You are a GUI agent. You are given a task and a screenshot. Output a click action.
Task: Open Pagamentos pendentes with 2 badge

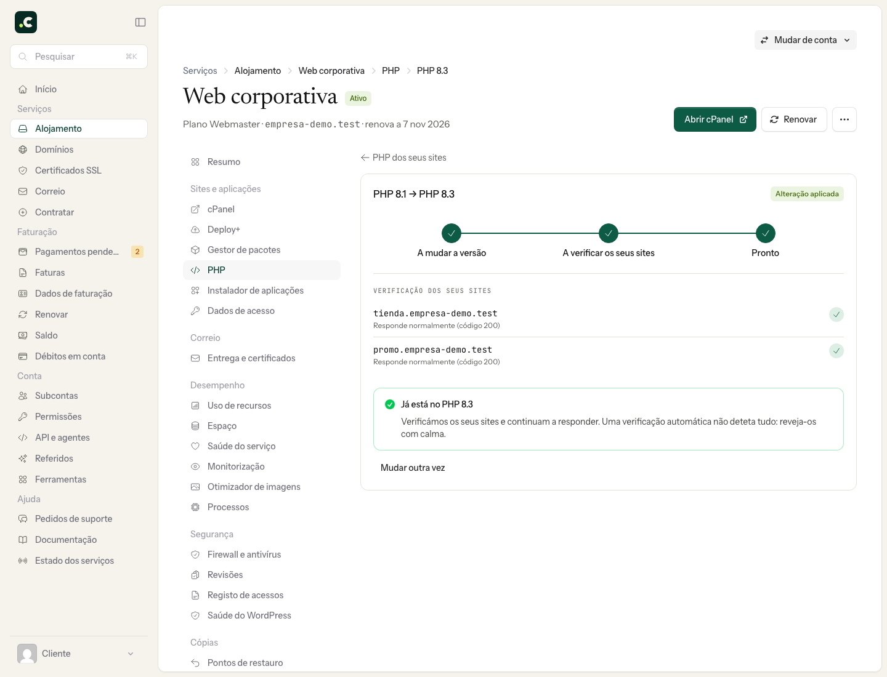pyautogui.click(x=79, y=252)
